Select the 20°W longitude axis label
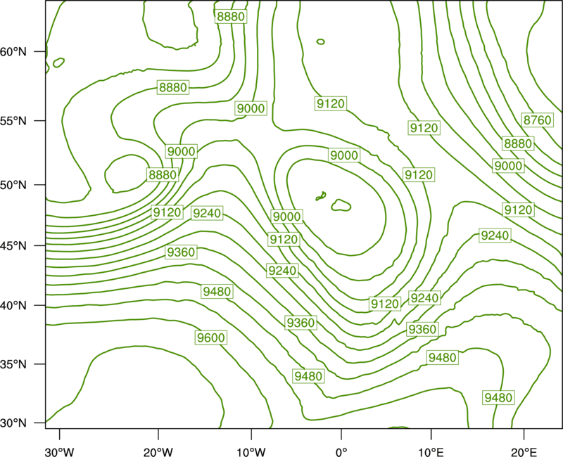 coord(158,452)
